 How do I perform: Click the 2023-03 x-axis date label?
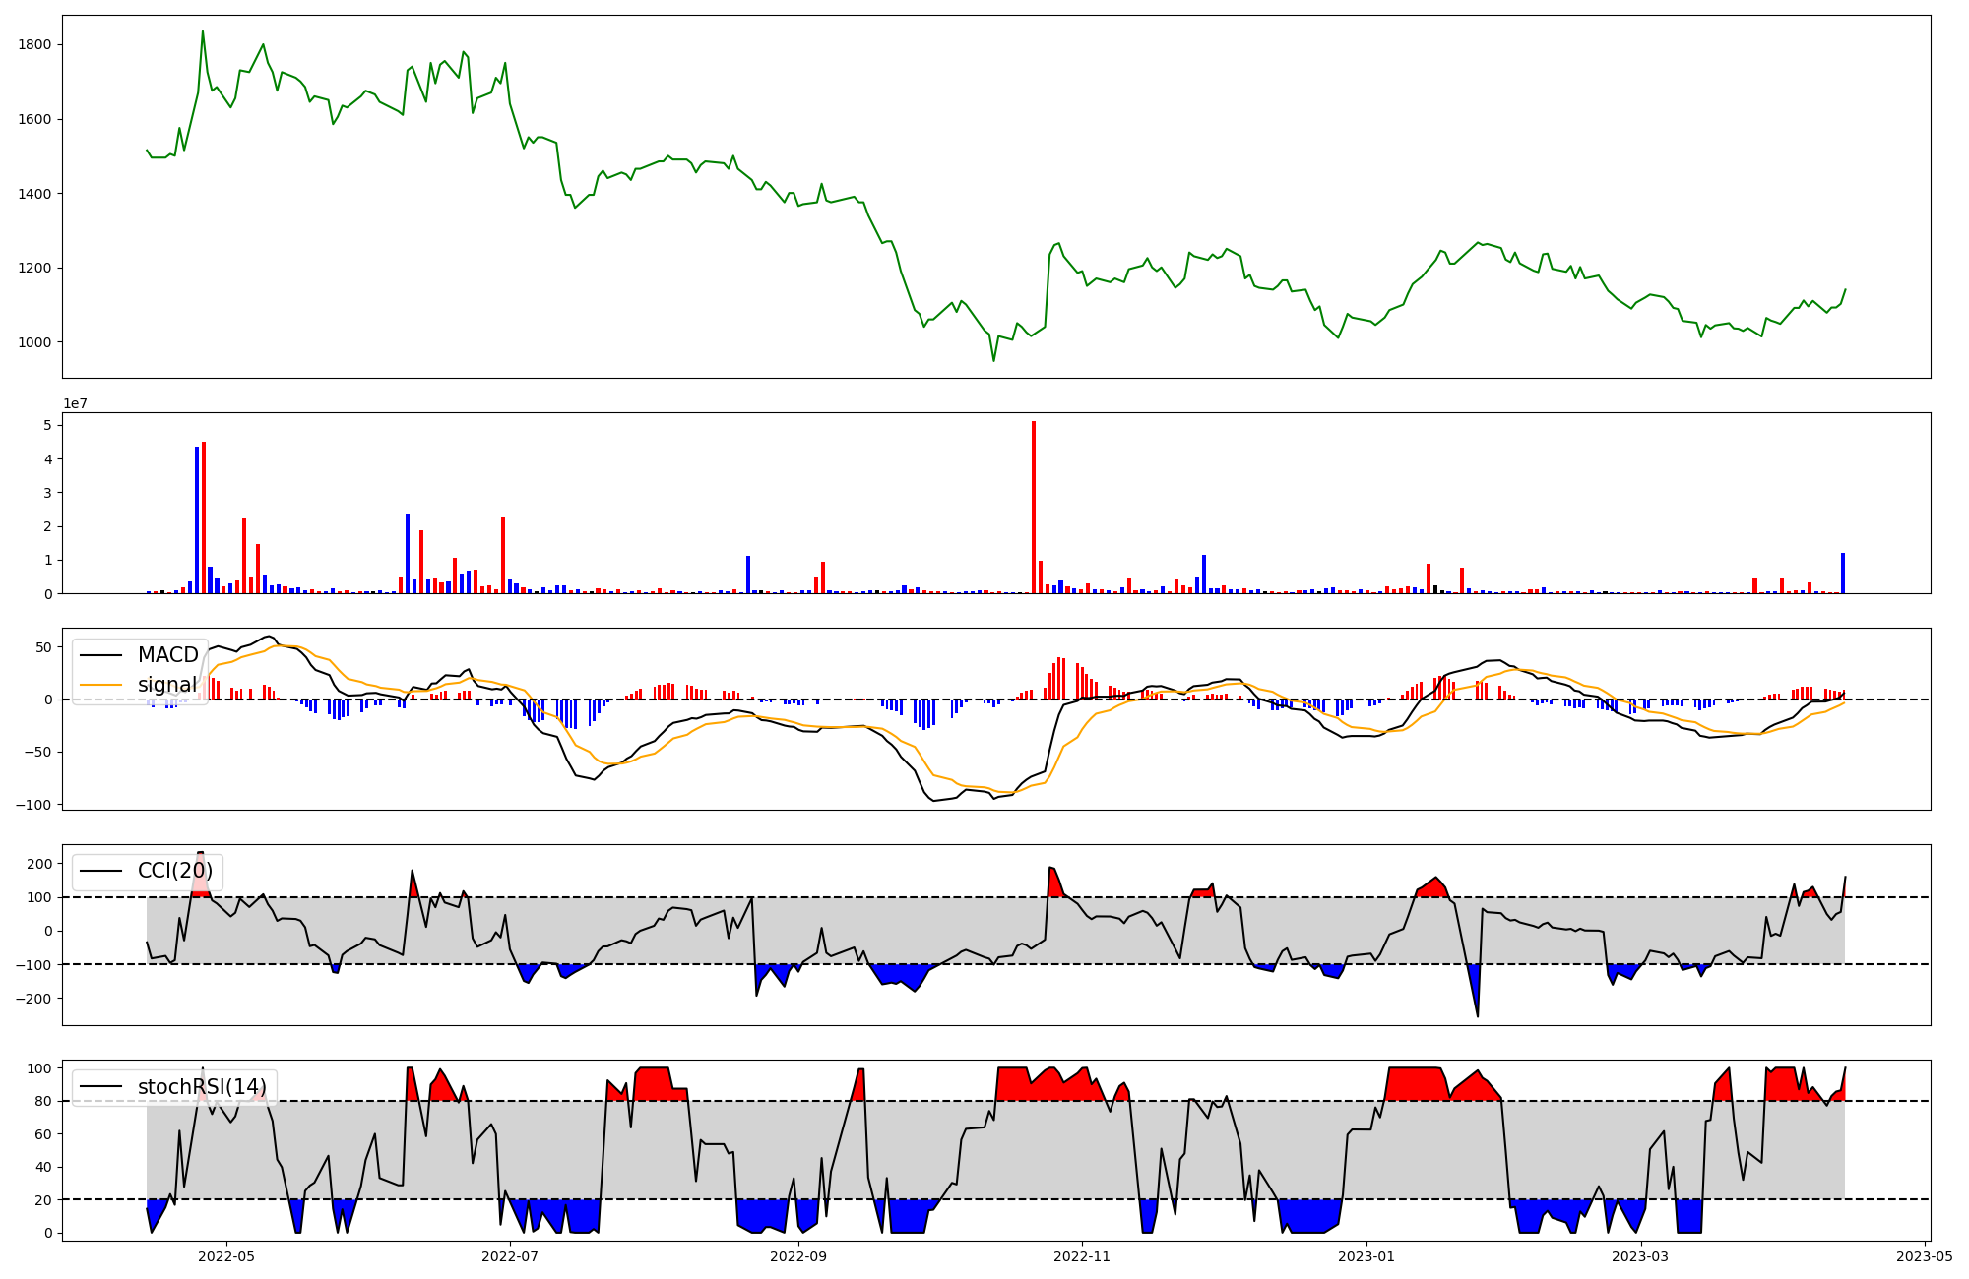(1641, 1256)
